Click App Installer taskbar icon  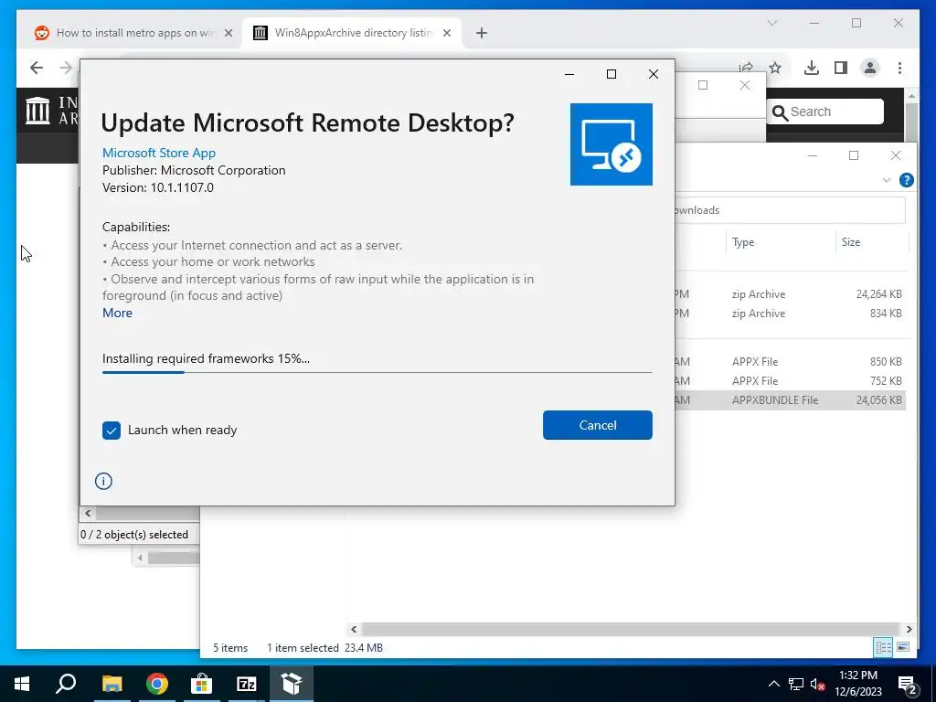click(x=292, y=684)
